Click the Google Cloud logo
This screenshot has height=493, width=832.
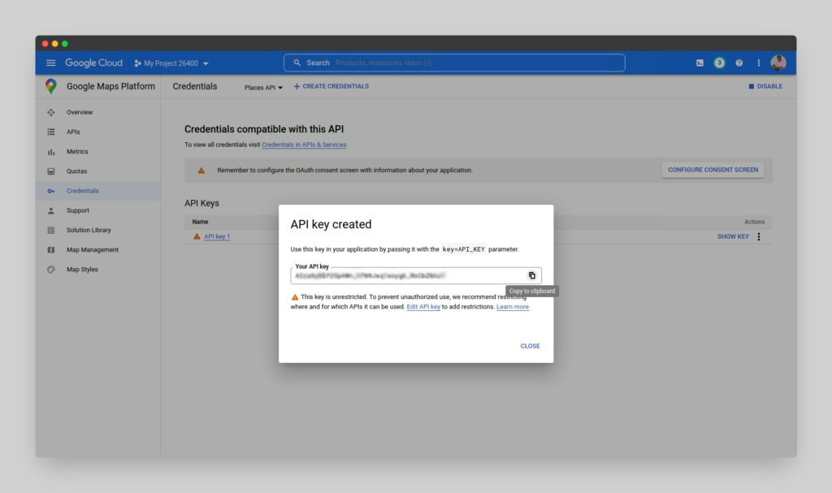[93, 63]
